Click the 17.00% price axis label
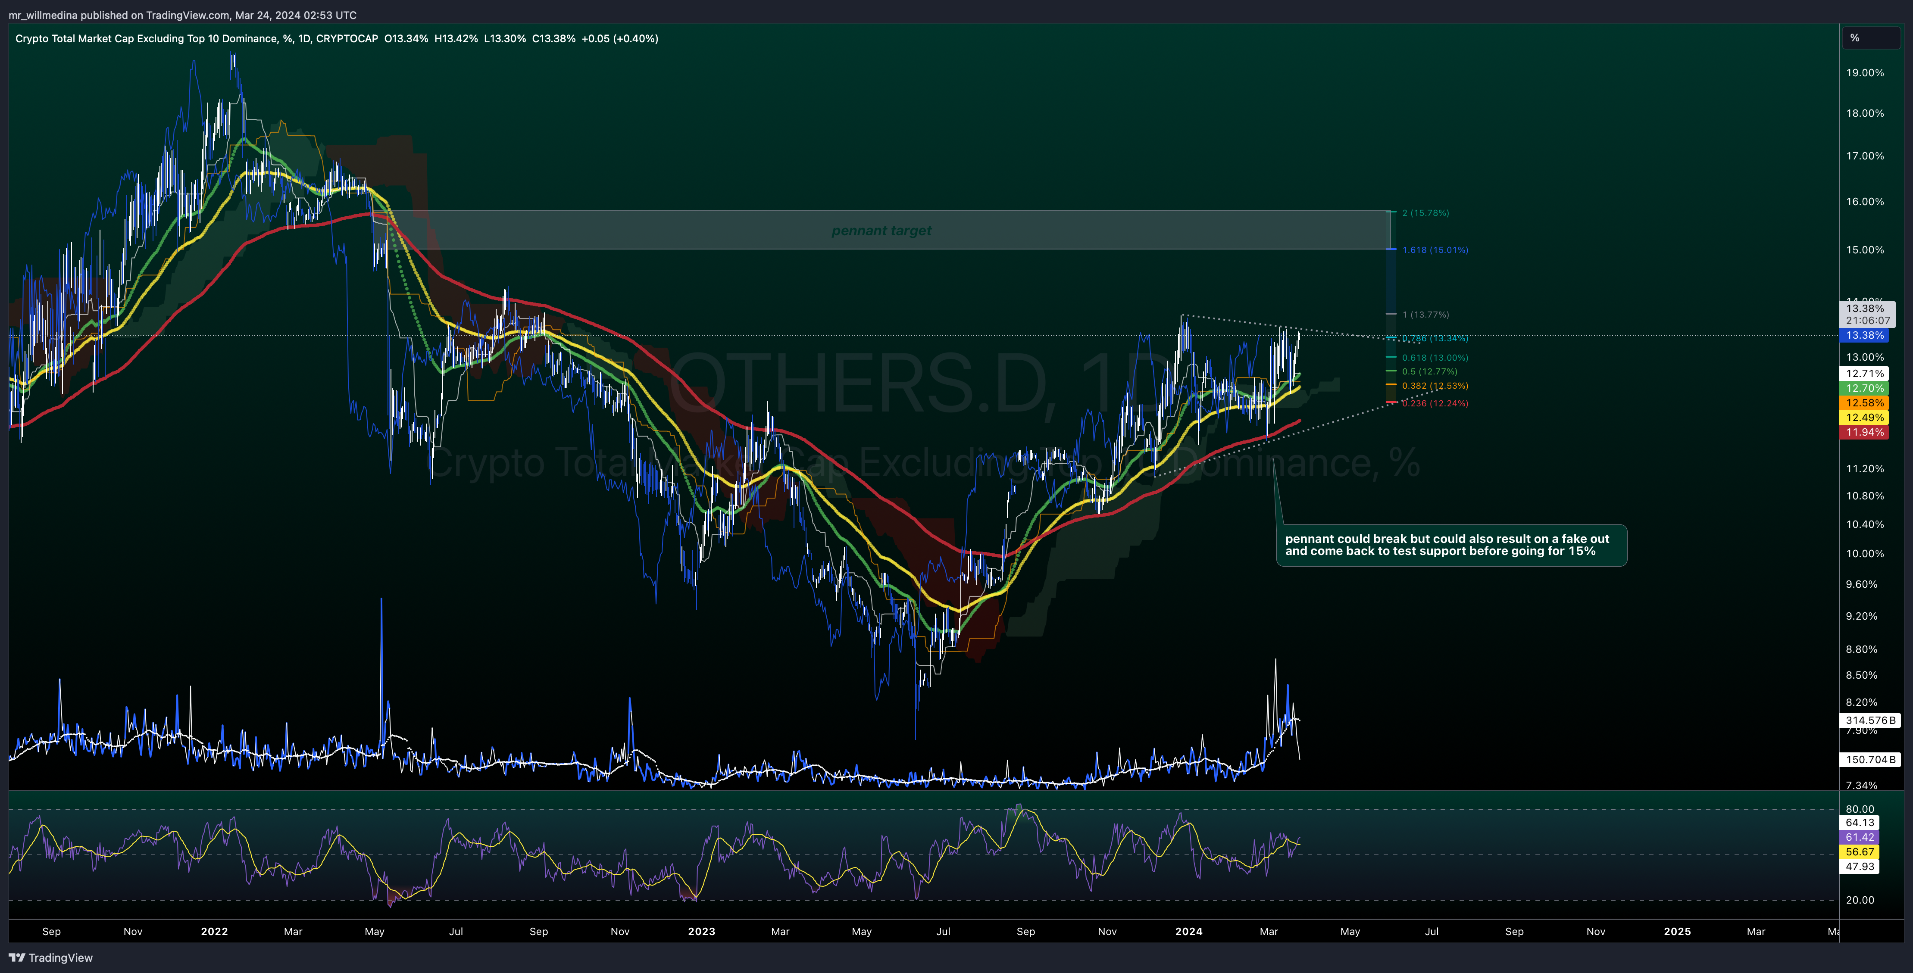The width and height of the screenshot is (1913, 973). coord(1865,156)
